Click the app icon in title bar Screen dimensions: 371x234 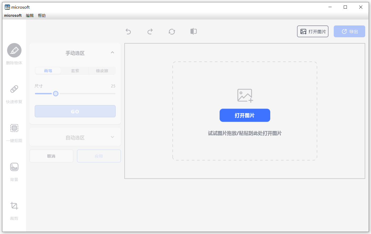coord(7,7)
